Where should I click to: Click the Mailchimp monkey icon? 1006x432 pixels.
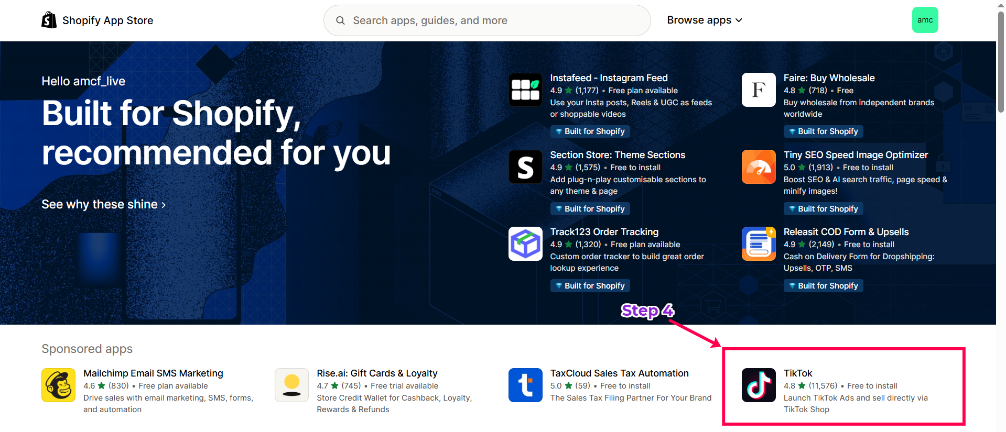tap(58, 385)
